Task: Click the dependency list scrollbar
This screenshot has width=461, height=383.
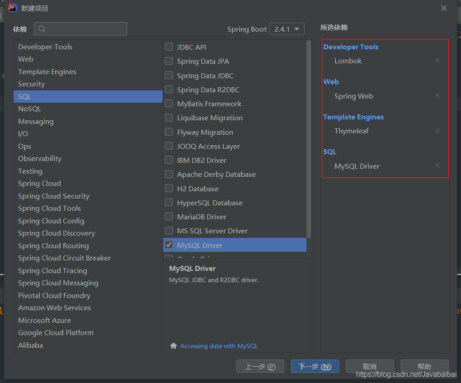Action: pos(309,139)
